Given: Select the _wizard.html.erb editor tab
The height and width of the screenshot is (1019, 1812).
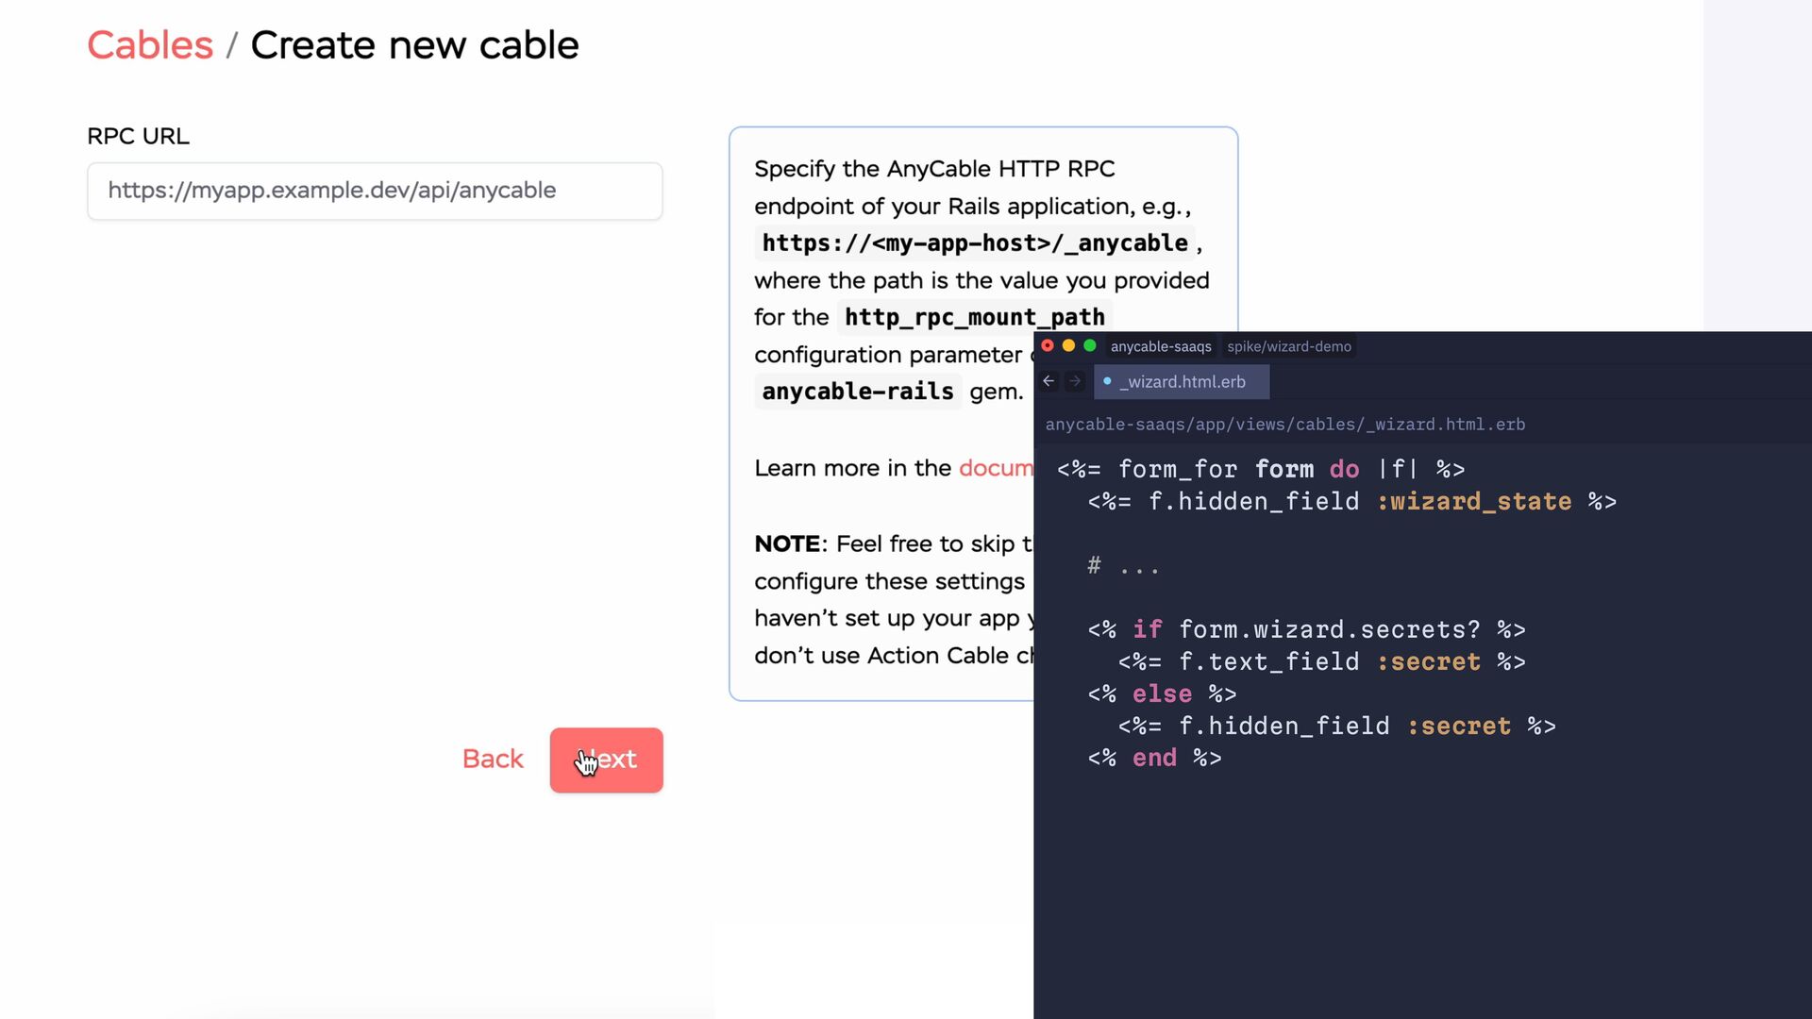Looking at the screenshot, I should point(1182,382).
